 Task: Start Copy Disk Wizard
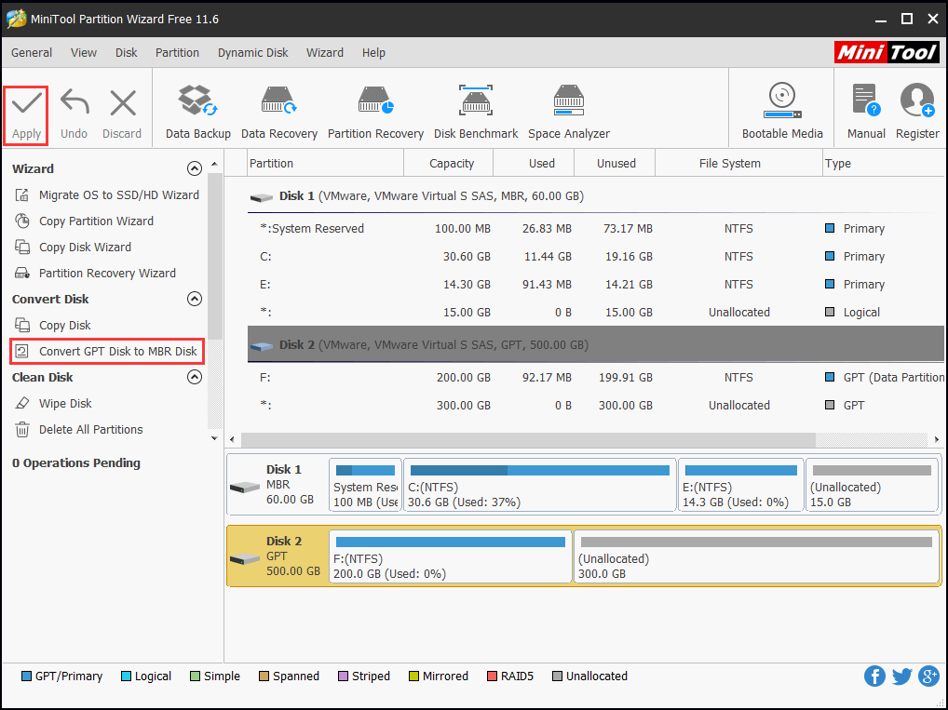pyautogui.click(x=73, y=248)
